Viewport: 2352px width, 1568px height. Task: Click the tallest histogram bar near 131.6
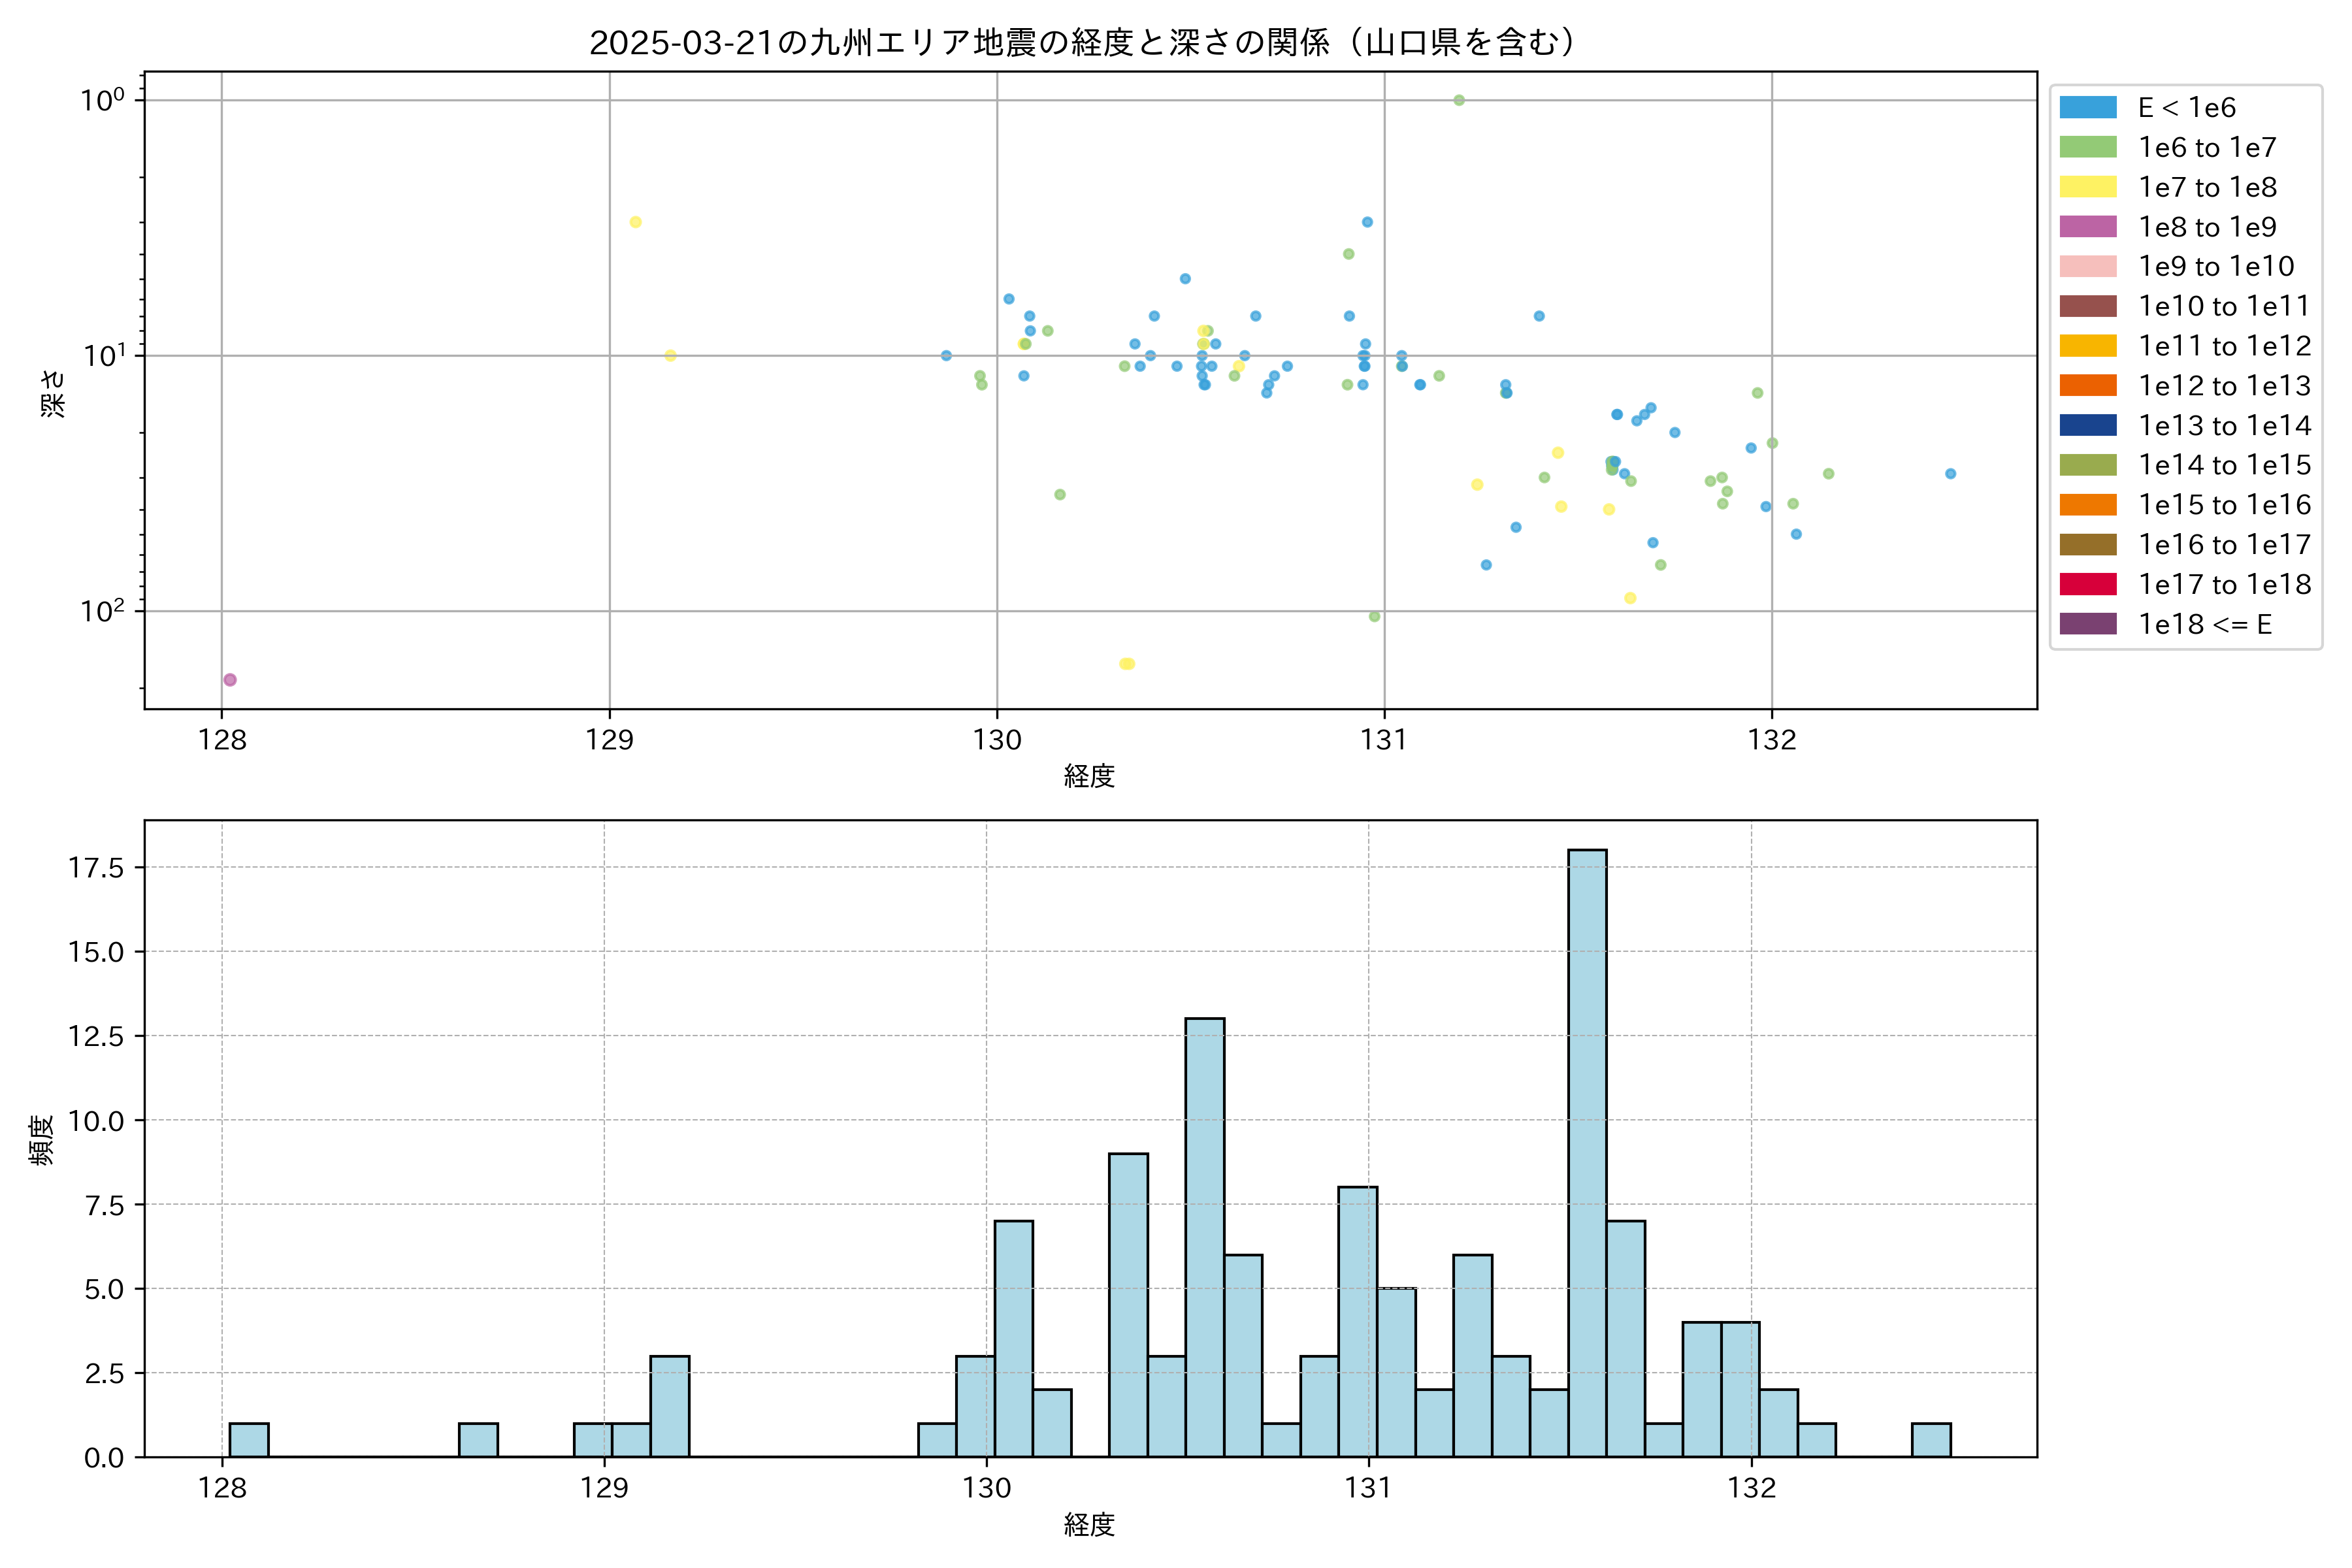[x=1587, y=1150]
